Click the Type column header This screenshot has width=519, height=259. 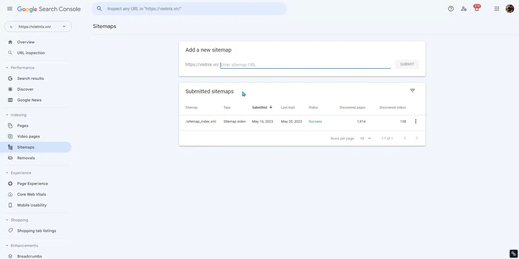pyautogui.click(x=227, y=108)
